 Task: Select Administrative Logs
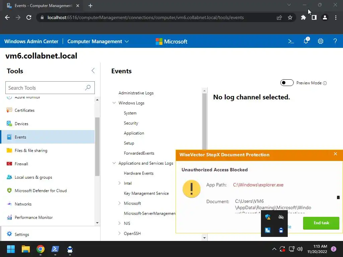click(x=136, y=93)
